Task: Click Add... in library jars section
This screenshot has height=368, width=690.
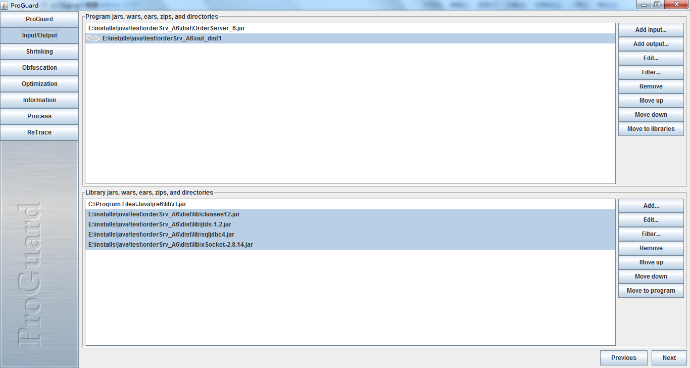Action: (651, 206)
